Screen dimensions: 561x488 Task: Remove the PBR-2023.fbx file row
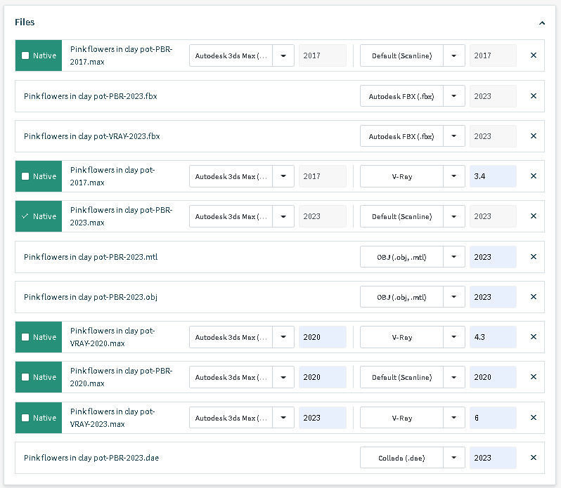(x=533, y=96)
